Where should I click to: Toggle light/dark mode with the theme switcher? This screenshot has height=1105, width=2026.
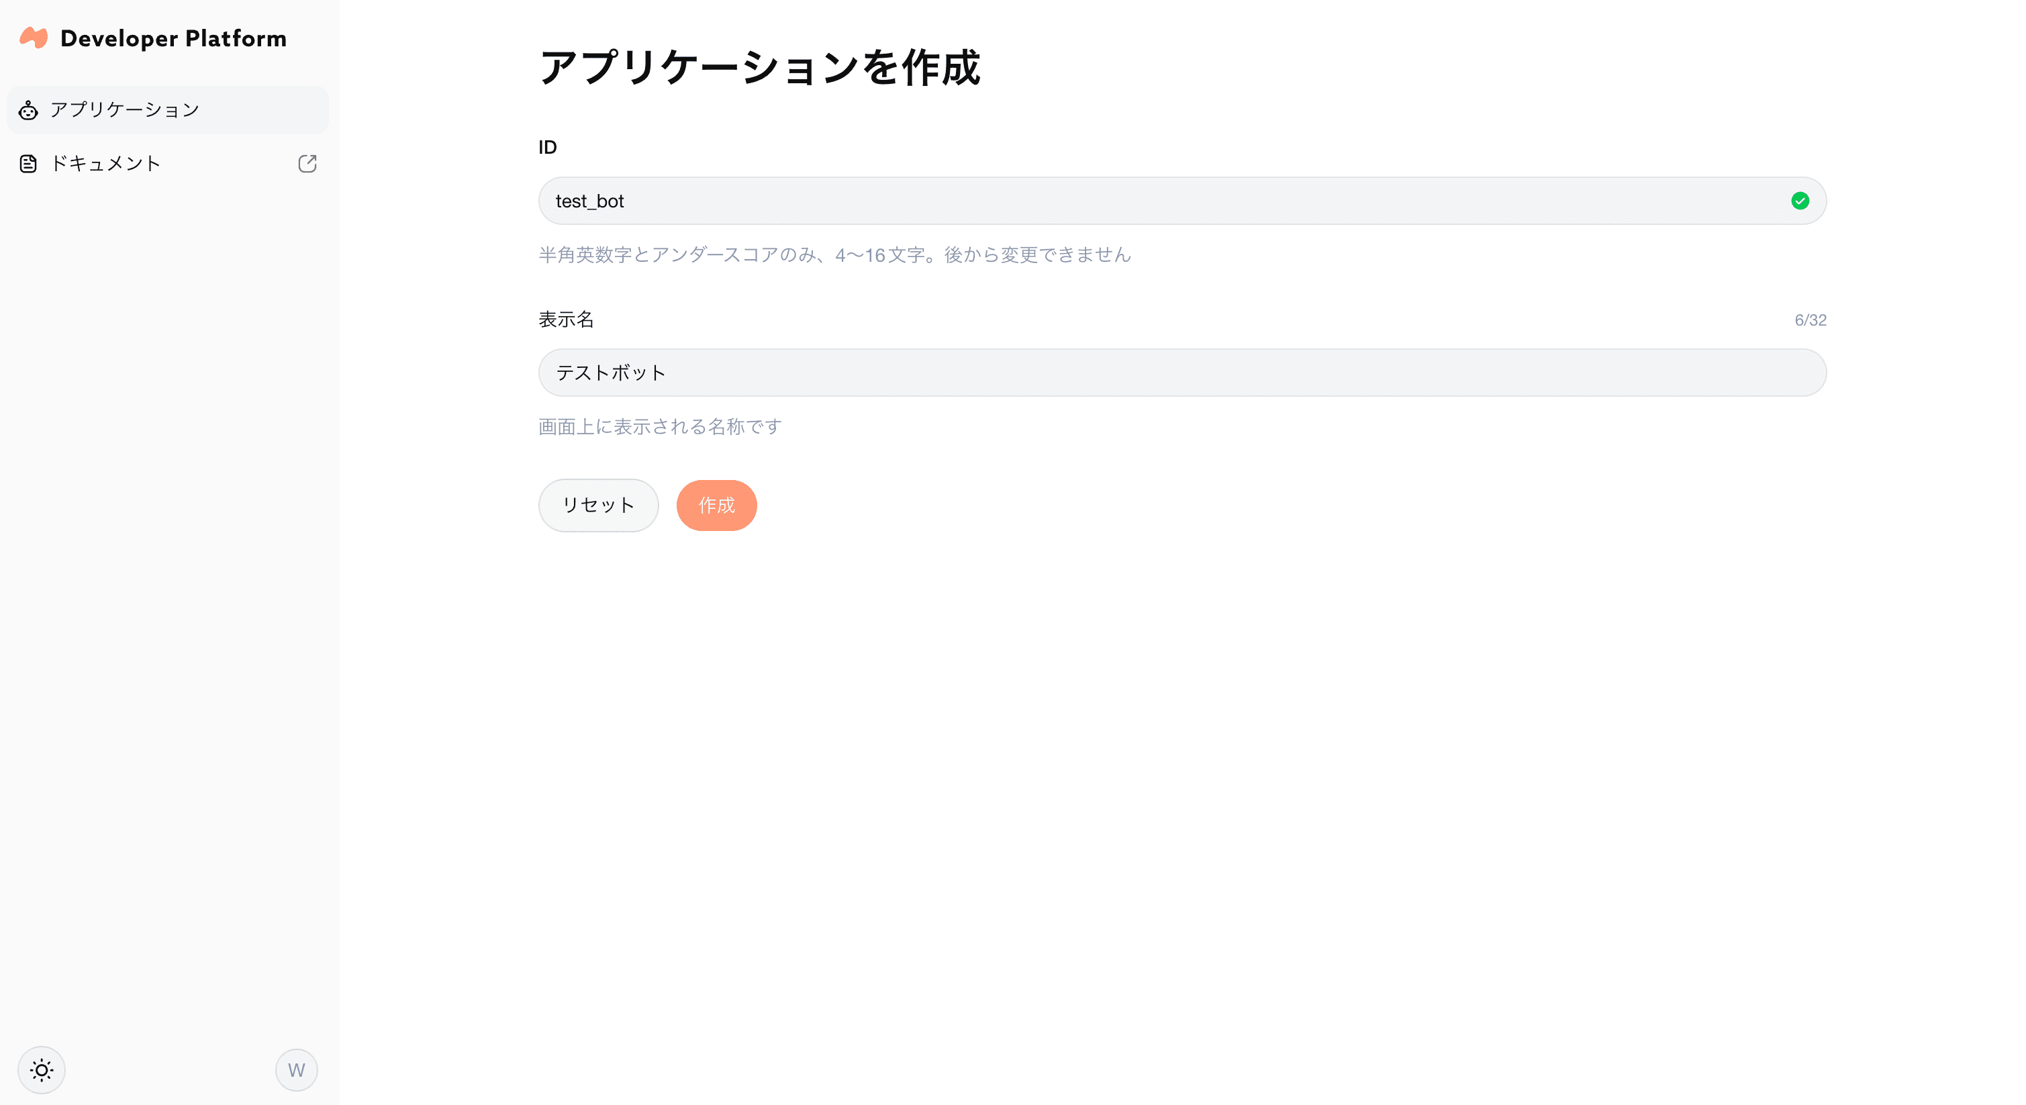pos(41,1069)
